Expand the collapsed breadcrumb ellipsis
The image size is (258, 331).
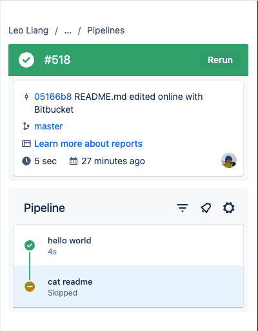[x=68, y=31]
